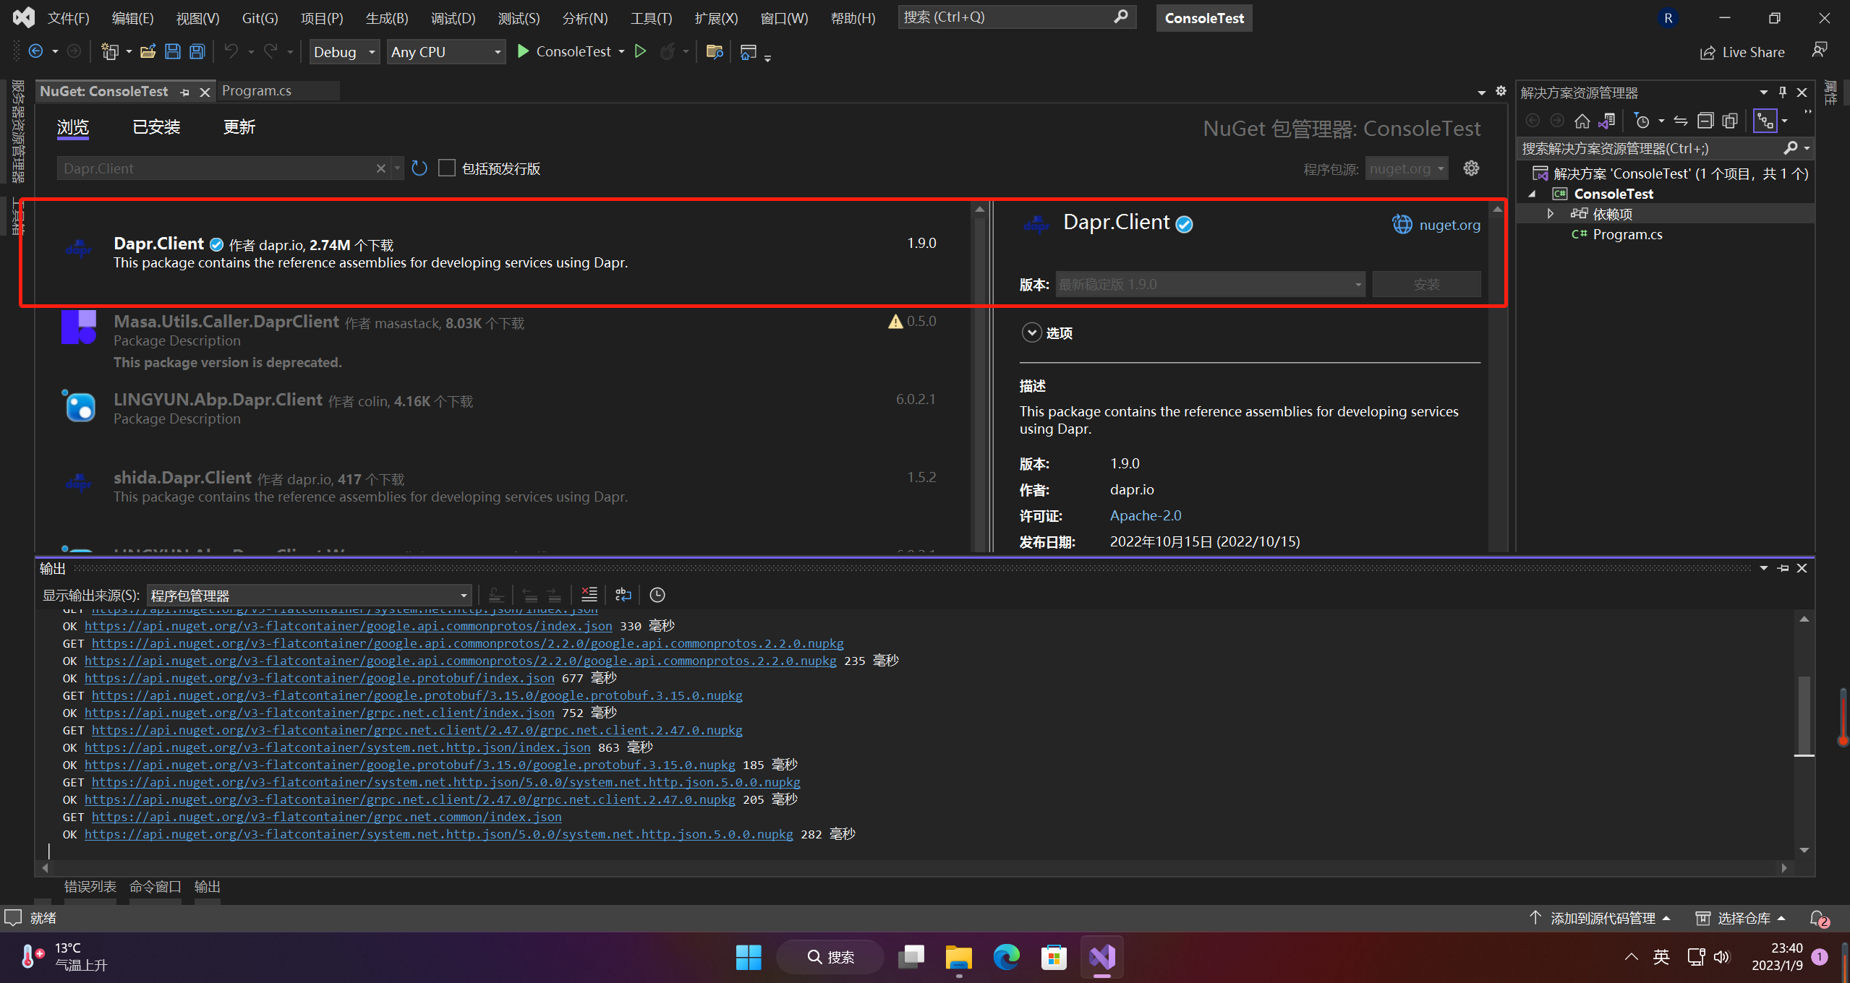The image size is (1850, 983).
Task: Click the main search box Ctrl+Q
Action: (x=1016, y=17)
